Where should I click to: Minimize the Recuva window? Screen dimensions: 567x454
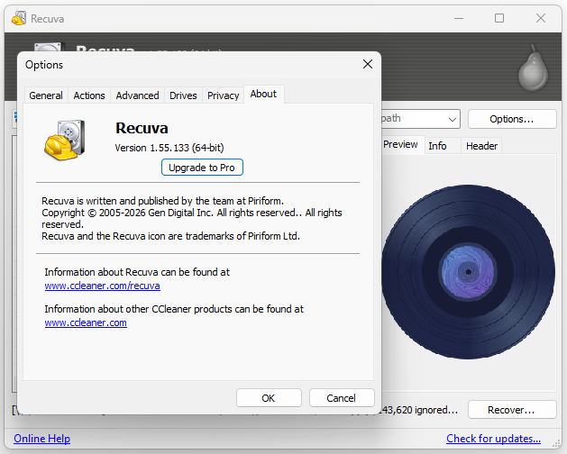459,18
